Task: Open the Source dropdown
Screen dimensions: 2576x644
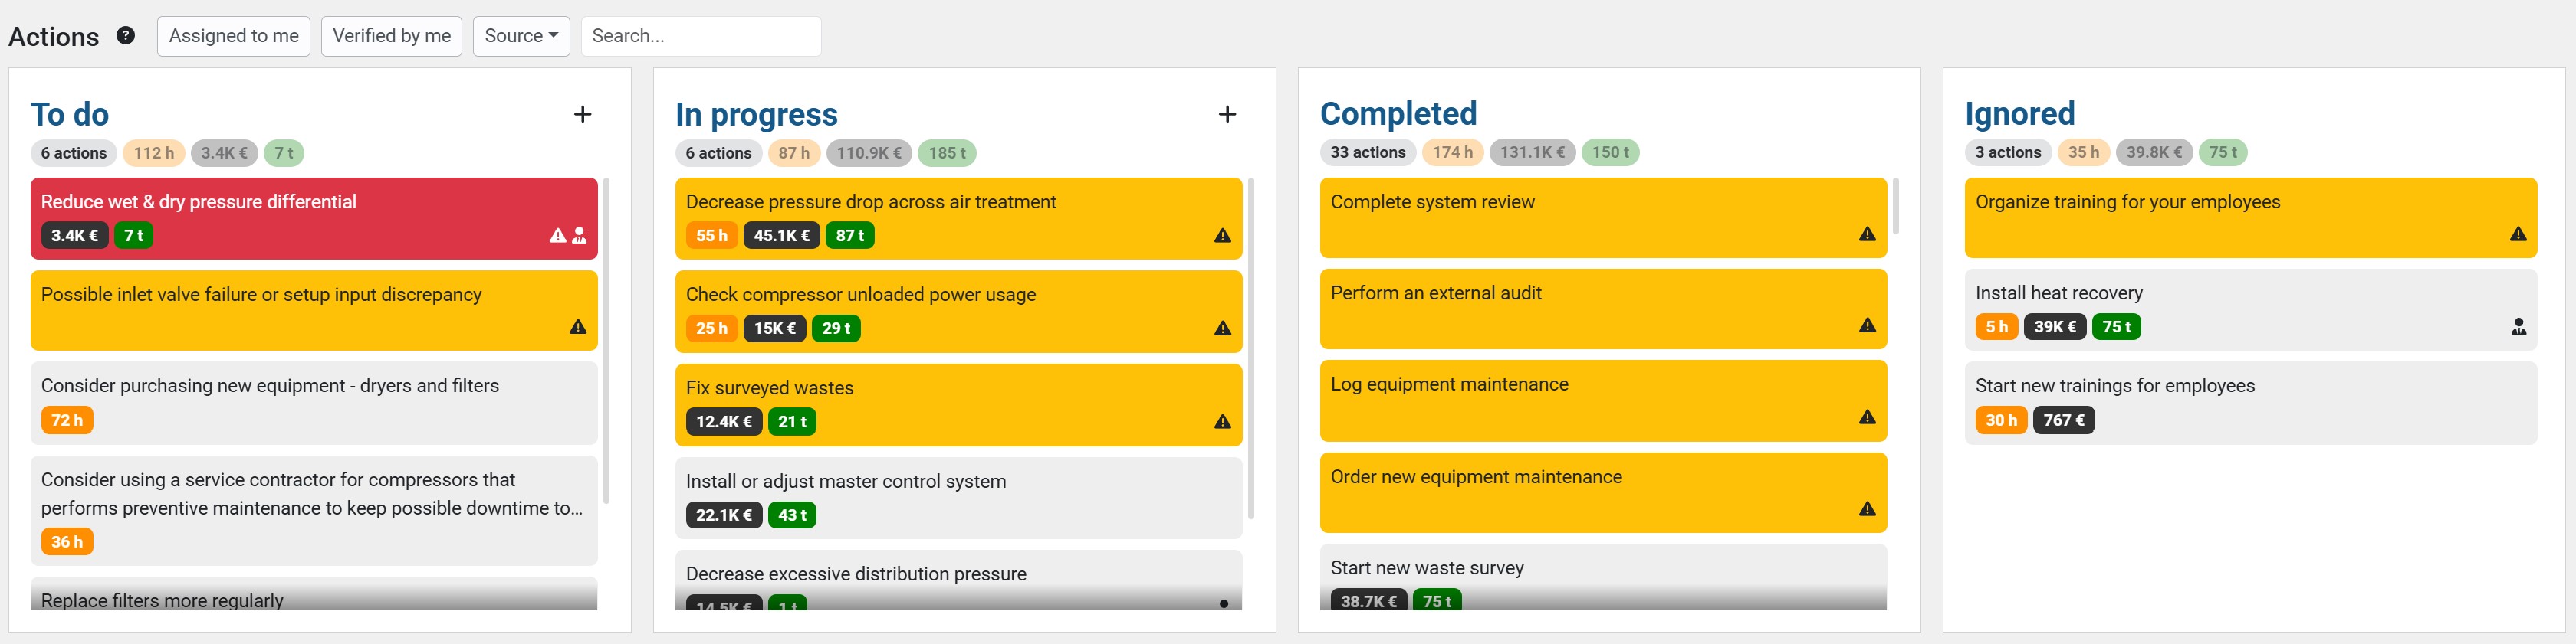Action: pyautogui.click(x=521, y=36)
